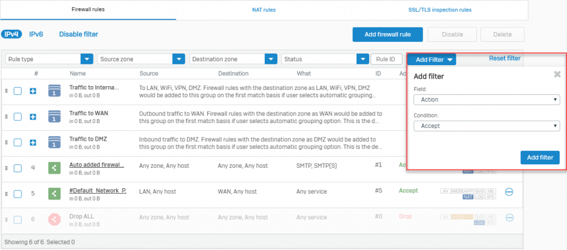Click the Traffic to DMZ group stack icon

[x=54, y=142]
